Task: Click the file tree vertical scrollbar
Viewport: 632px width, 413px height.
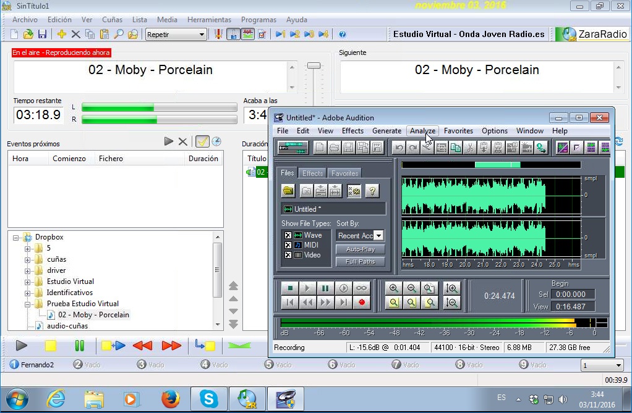Action: [217, 269]
